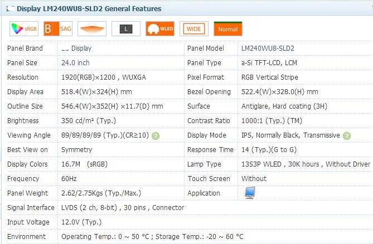
Task: Click the orange Normal badge icon
Action: 227,28
